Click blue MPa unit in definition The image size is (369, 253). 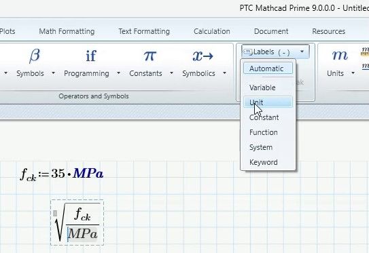tap(88, 174)
